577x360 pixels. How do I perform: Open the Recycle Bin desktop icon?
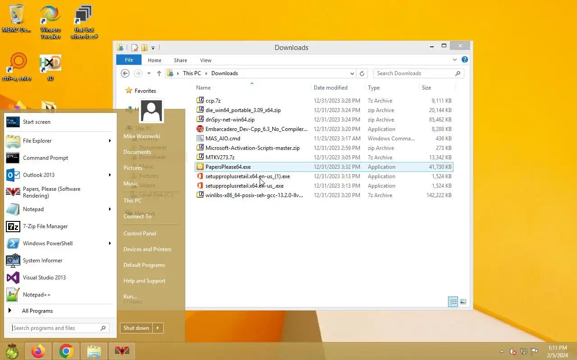[x=17, y=19]
